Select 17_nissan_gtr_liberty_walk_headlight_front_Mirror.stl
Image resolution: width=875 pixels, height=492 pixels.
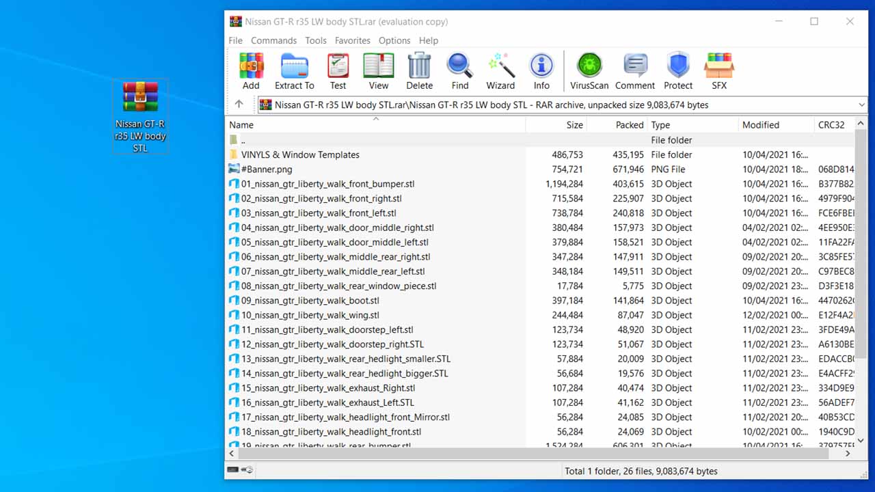[x=540, y=417]
